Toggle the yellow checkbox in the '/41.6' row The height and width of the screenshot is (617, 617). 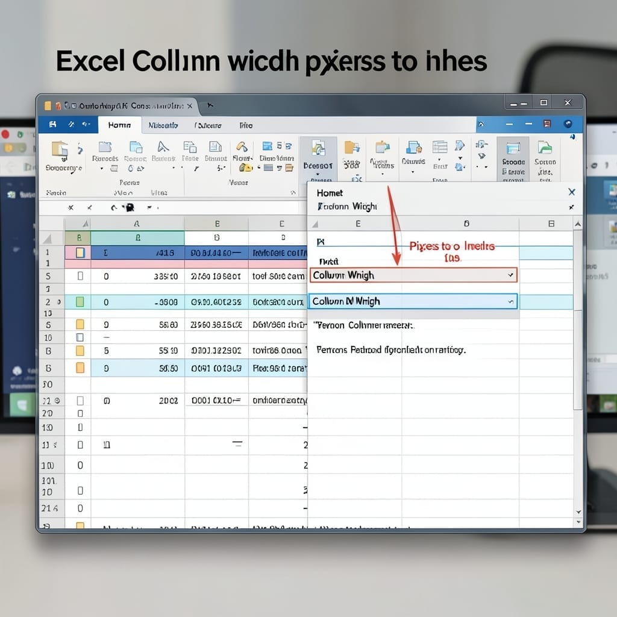(80, 252)
